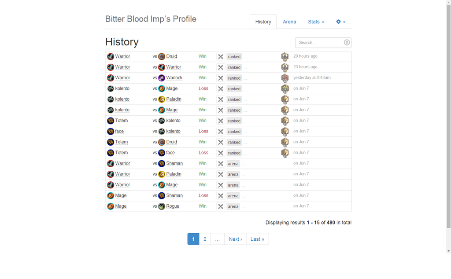The image size is (451, 279).
Task: Click the crossed-swords icon in Mage vs Rogue row
Action: click(221, 206)
